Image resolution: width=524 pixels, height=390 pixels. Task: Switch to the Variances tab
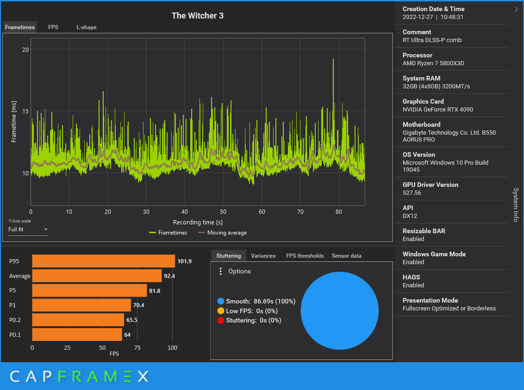(x=263, y=255)
